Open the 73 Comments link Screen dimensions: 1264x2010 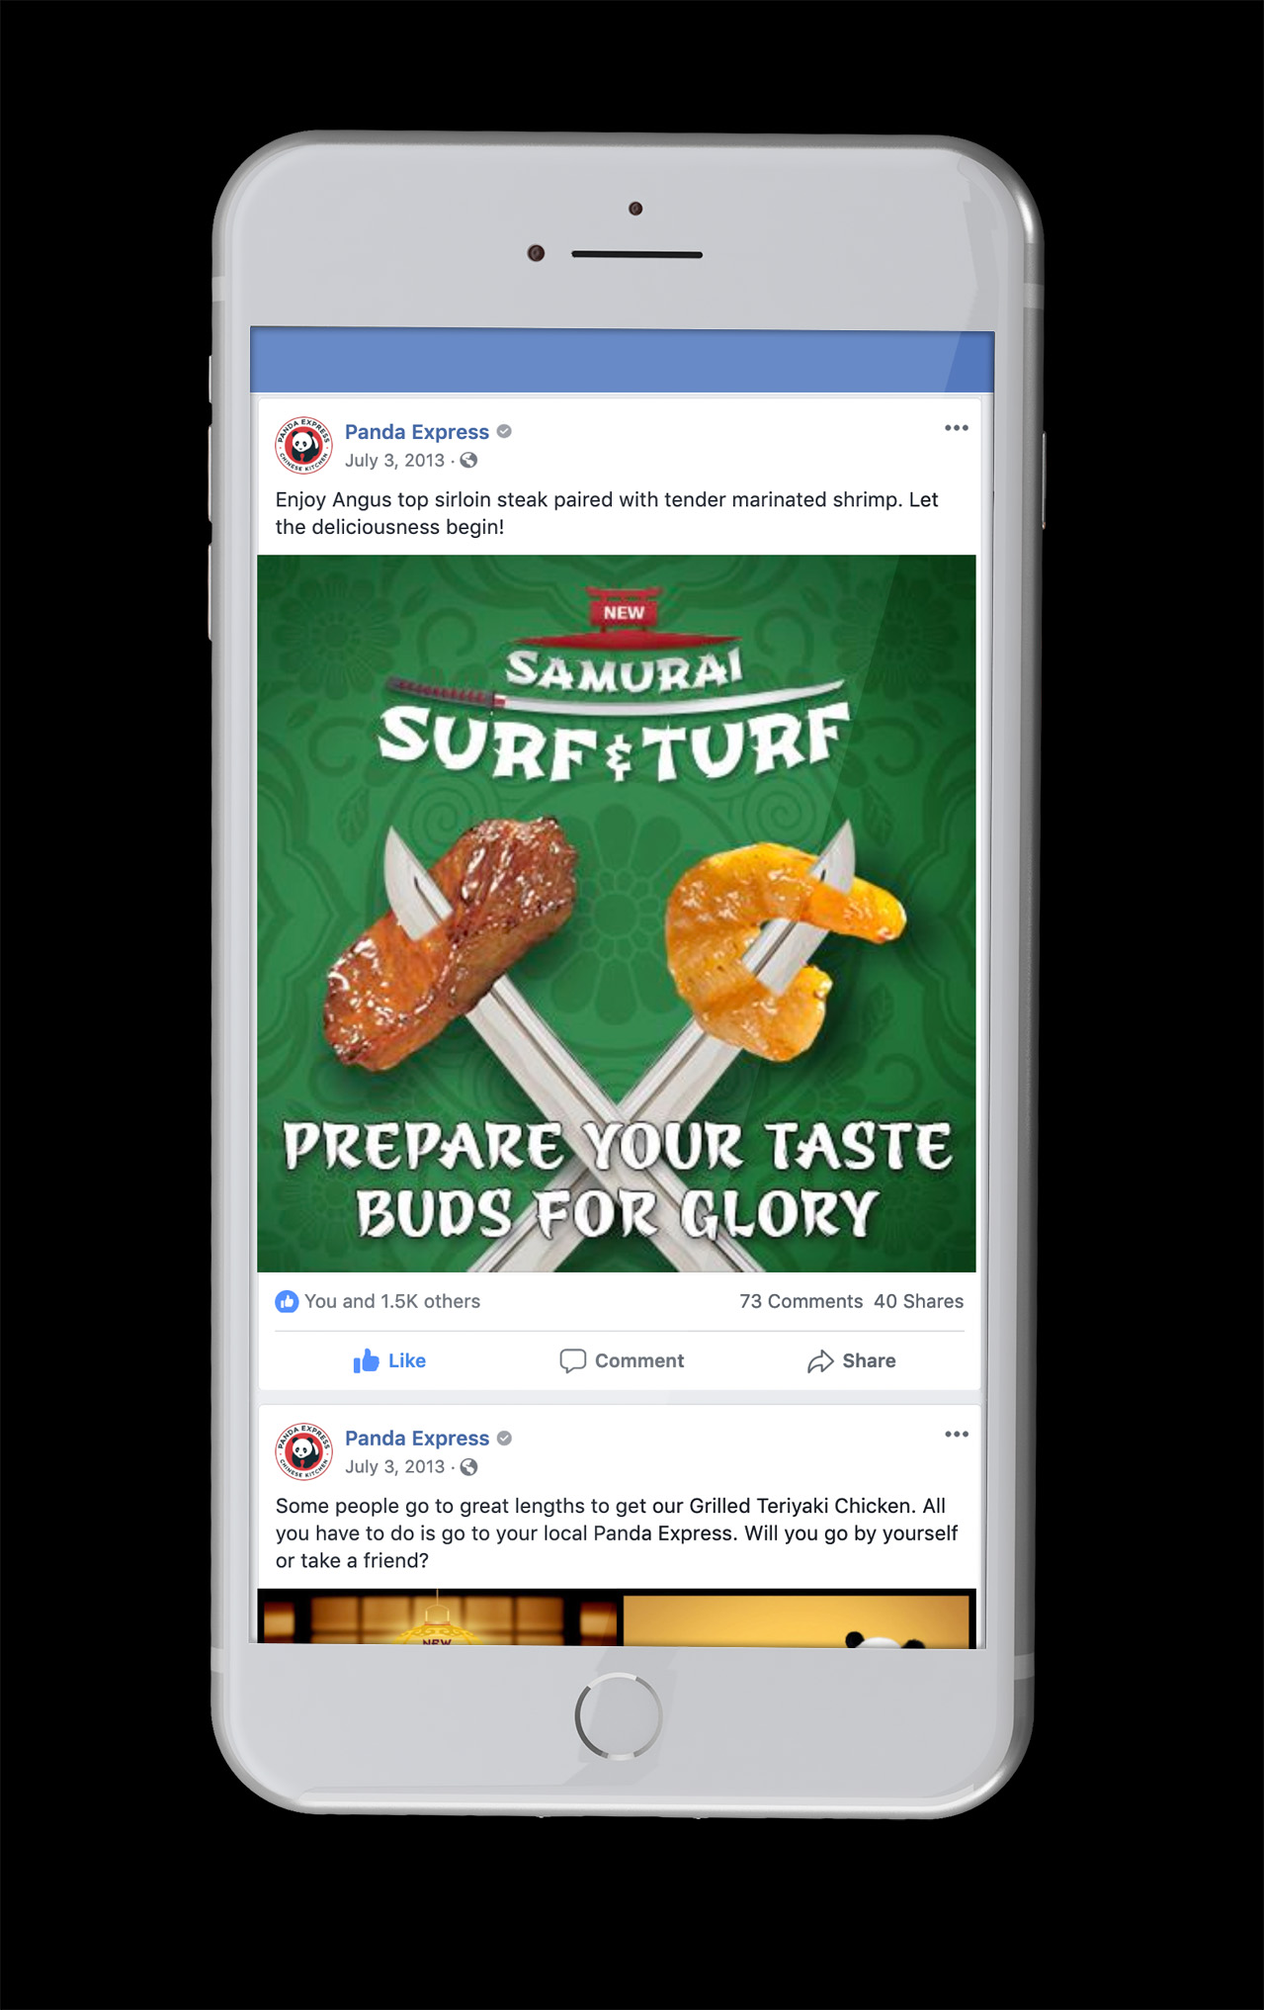click(x=801, y=1302)
